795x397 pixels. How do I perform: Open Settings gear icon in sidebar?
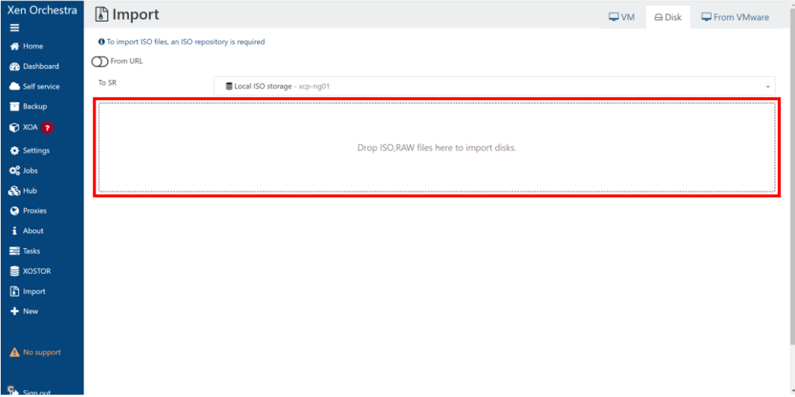point(14,150)
